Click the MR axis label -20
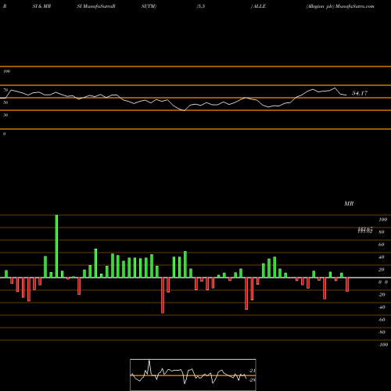The image size is (391, 391). click(x=382, y=295)
